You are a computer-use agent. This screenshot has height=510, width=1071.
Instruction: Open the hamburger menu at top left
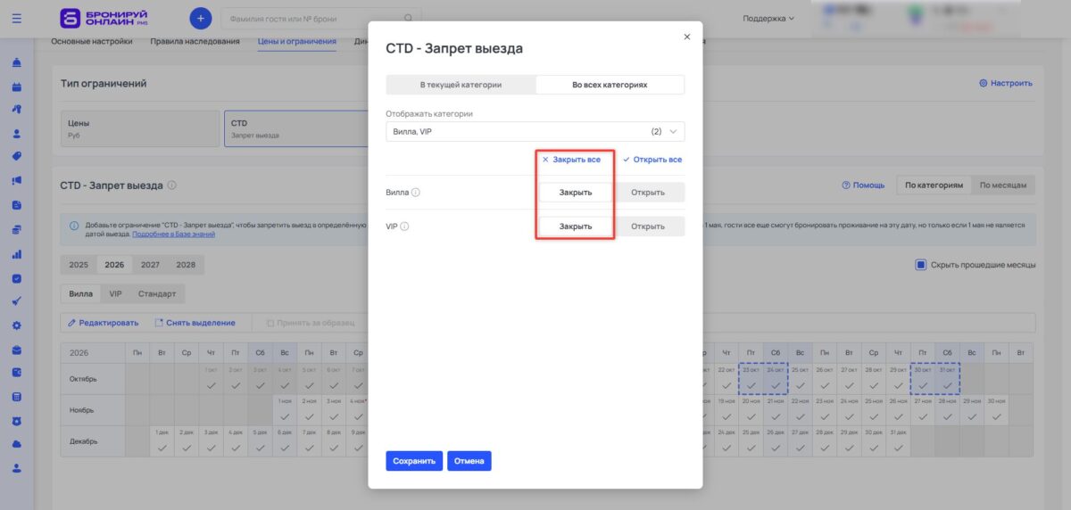17,18
